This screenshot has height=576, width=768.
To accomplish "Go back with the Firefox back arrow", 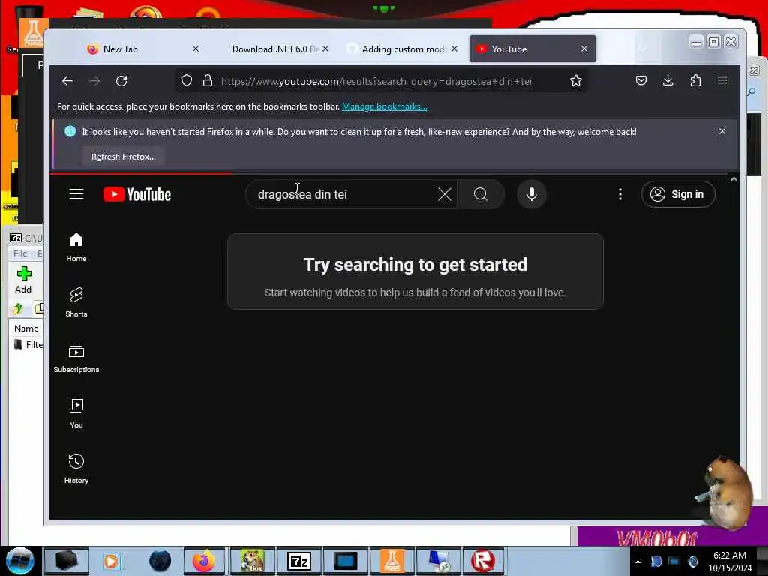I will tap(67, 81).
